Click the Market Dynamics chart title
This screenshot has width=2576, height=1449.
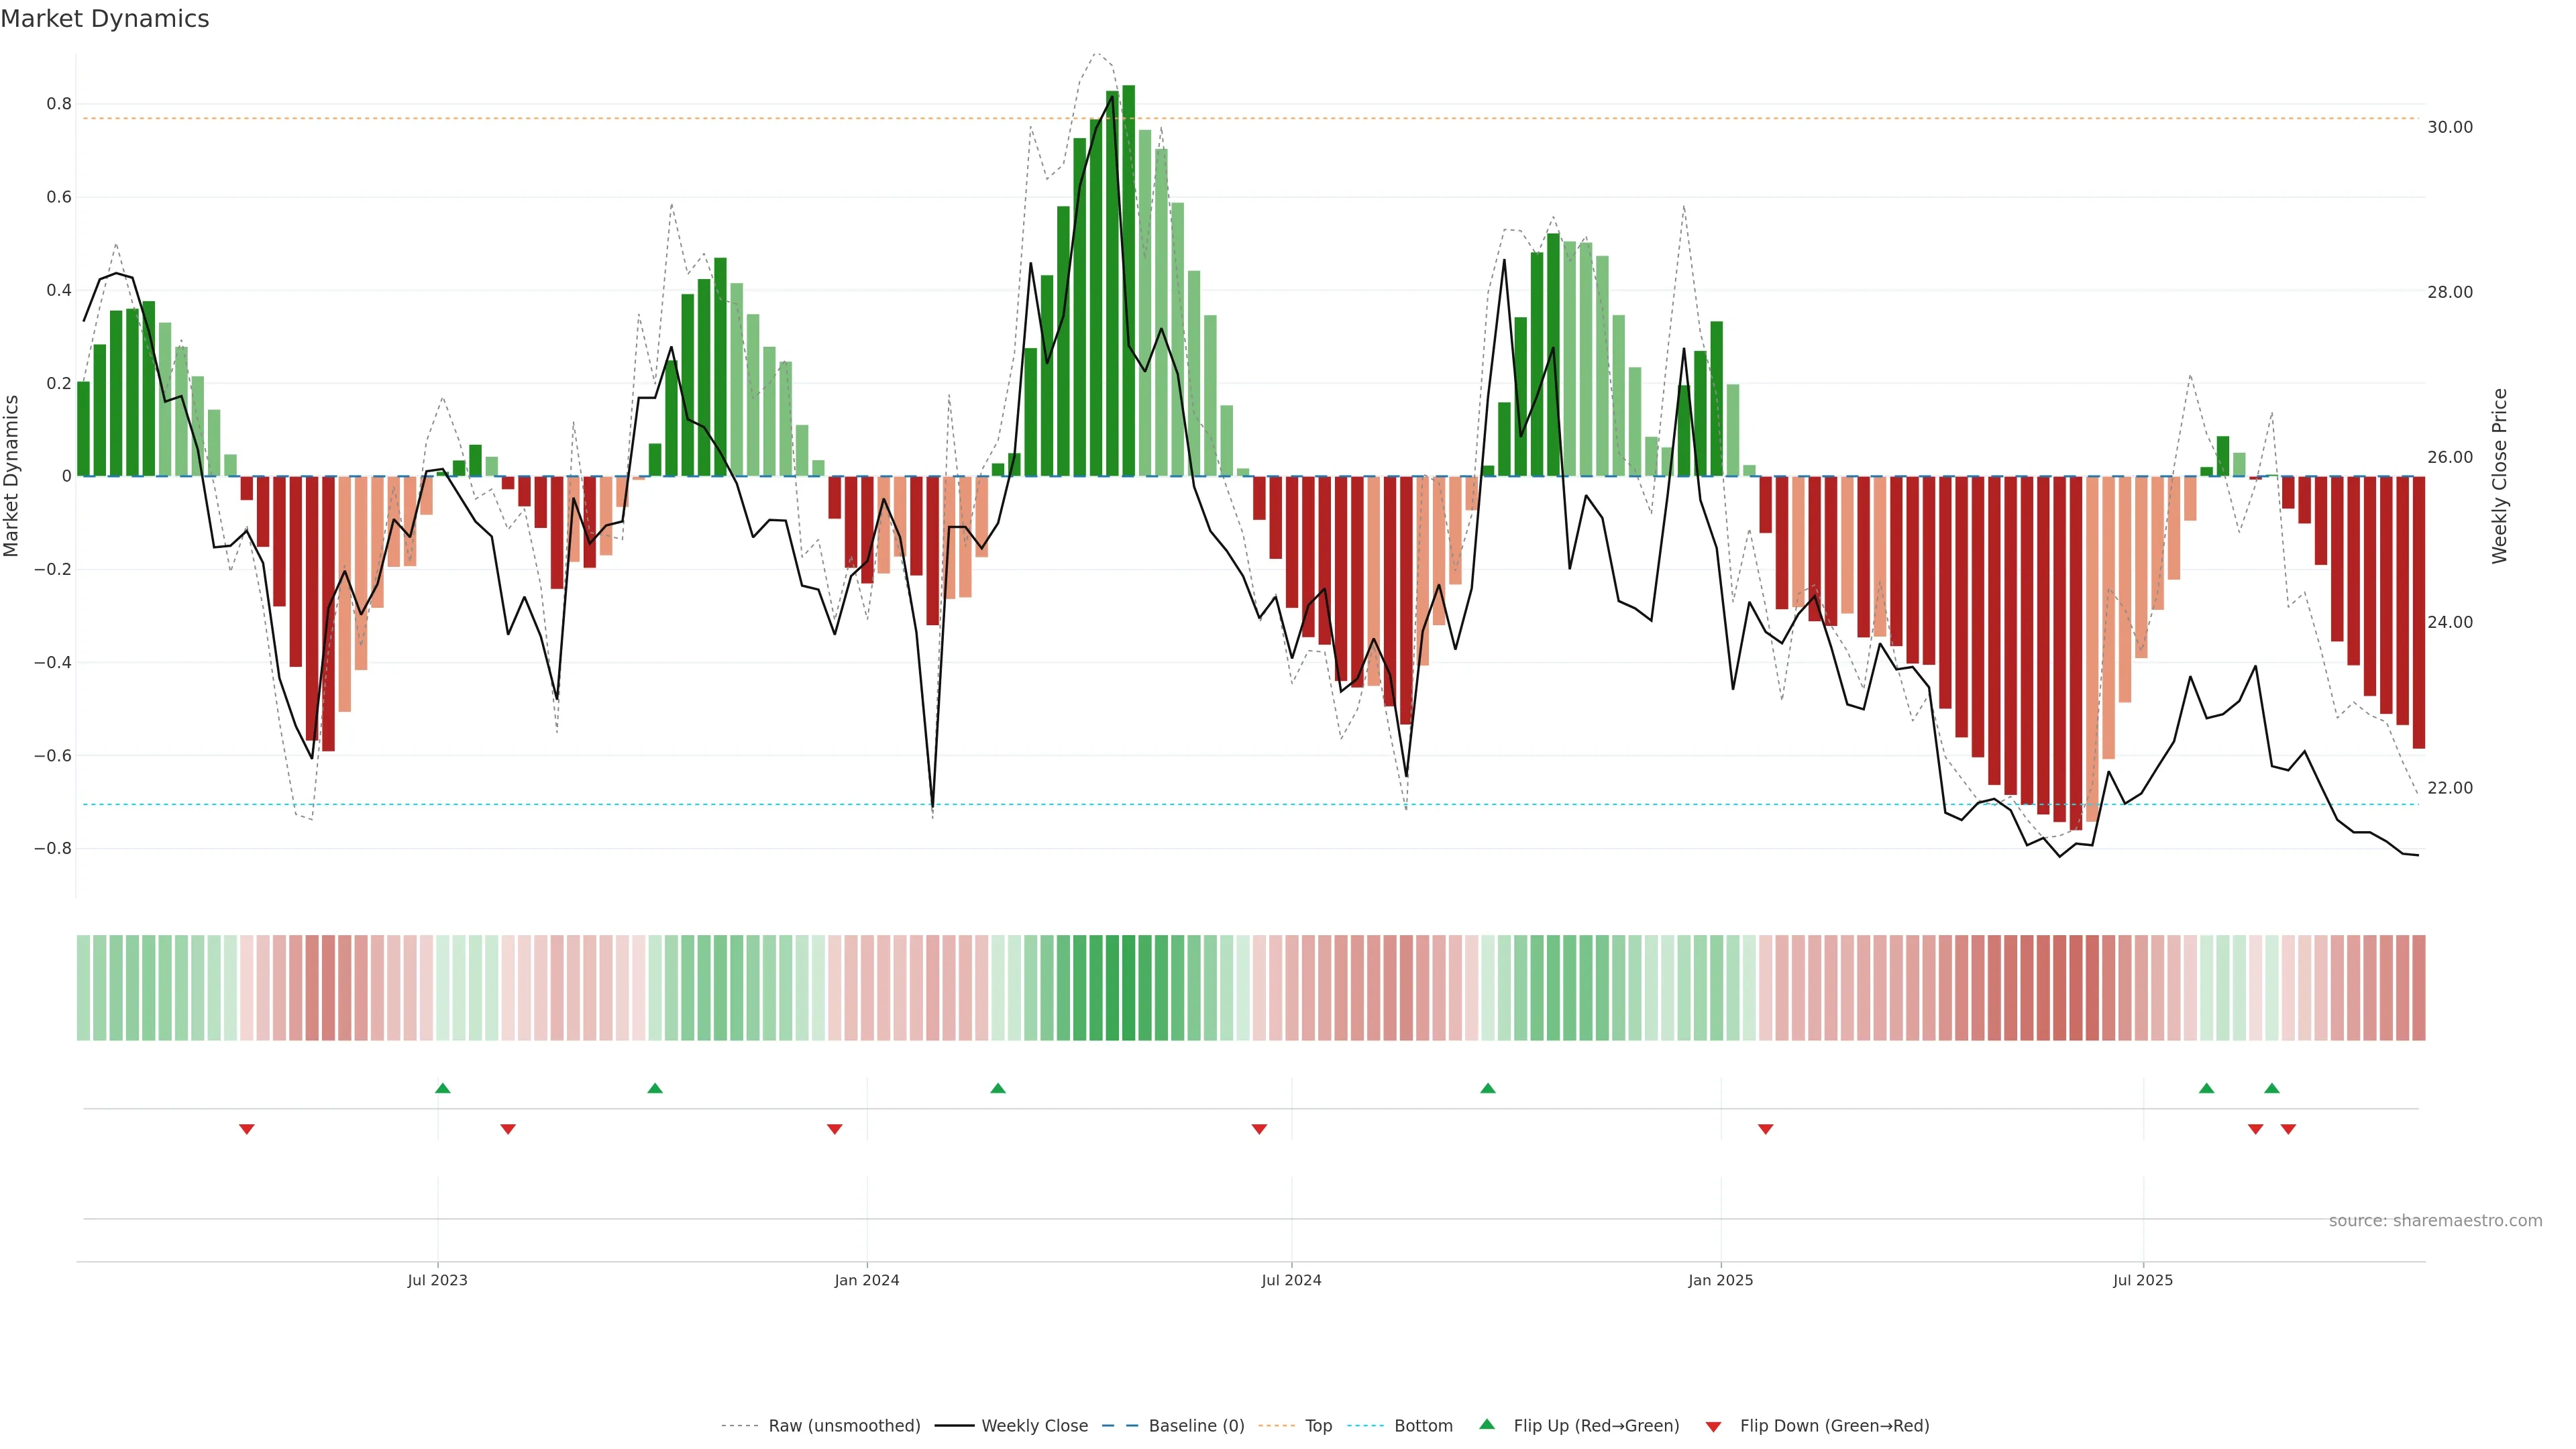pos(105,19)
